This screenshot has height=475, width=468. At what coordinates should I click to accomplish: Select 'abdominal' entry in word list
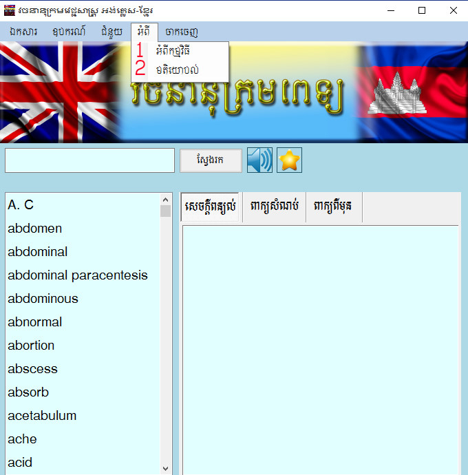(x=83, y=251)
